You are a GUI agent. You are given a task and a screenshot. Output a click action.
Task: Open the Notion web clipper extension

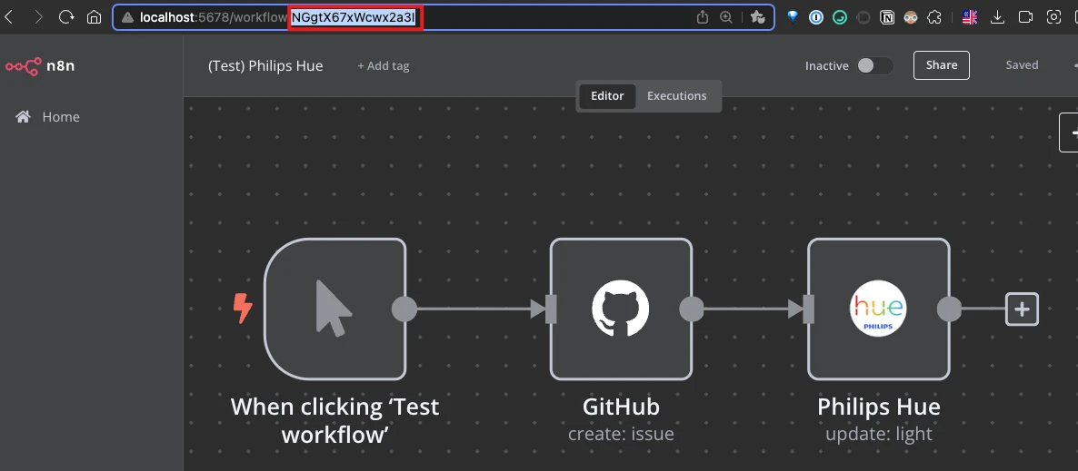[x=887, y=18]
